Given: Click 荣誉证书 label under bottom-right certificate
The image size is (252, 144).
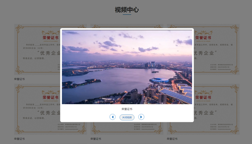Looking at the screenshot, I should point(172,139).
